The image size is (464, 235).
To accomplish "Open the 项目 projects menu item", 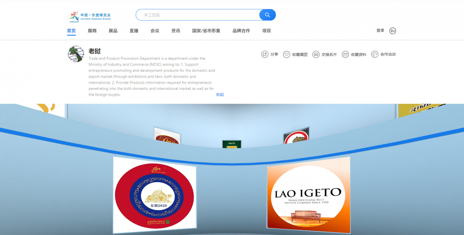I will 267,31.
